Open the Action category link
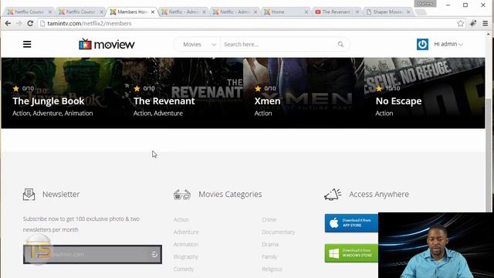Viewport: 494px width, 278px height. tap(181, 219)
